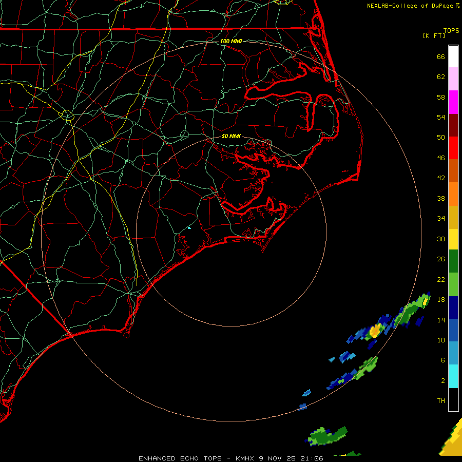The height and width of the screenshot is (462, 462).
Task: Click the 10 legend value
Action: 441,340
